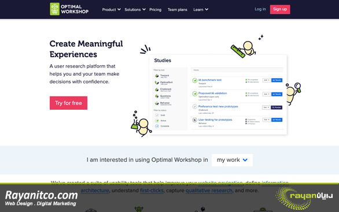
Task: Open the IA benchmark test study
Action: (x=210, y=80)
